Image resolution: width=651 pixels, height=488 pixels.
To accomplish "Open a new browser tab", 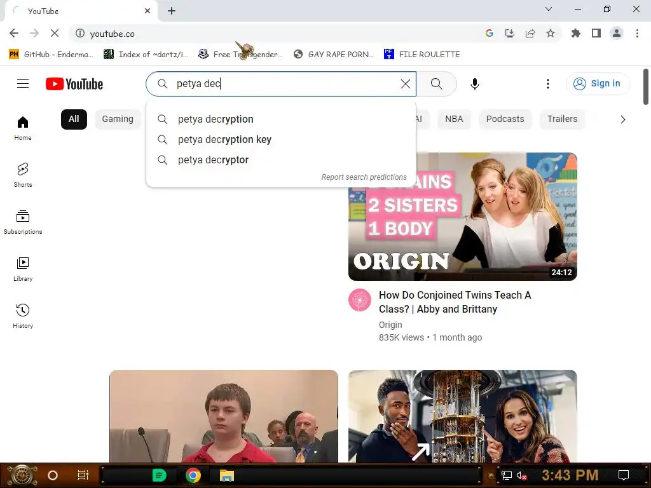I will point(172,11).
